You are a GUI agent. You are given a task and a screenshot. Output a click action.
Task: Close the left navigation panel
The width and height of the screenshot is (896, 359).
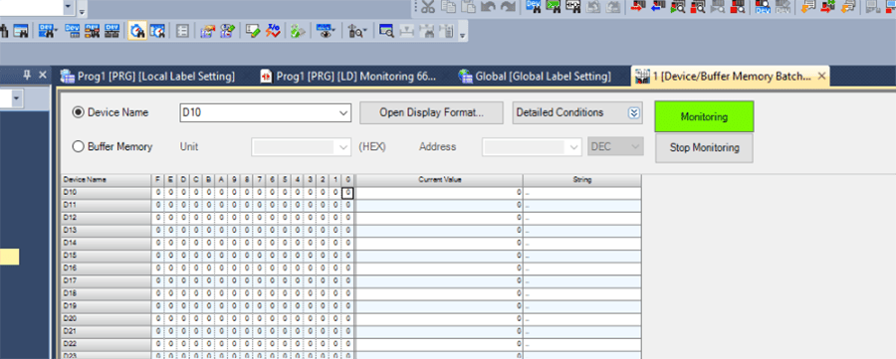pos(42,76)
